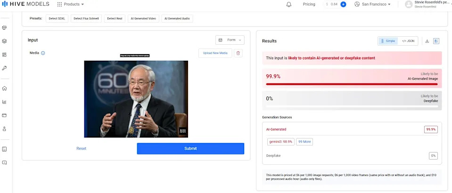
Task: Open the layers icon in left sidebar
Action: click(x=4, y=41)
